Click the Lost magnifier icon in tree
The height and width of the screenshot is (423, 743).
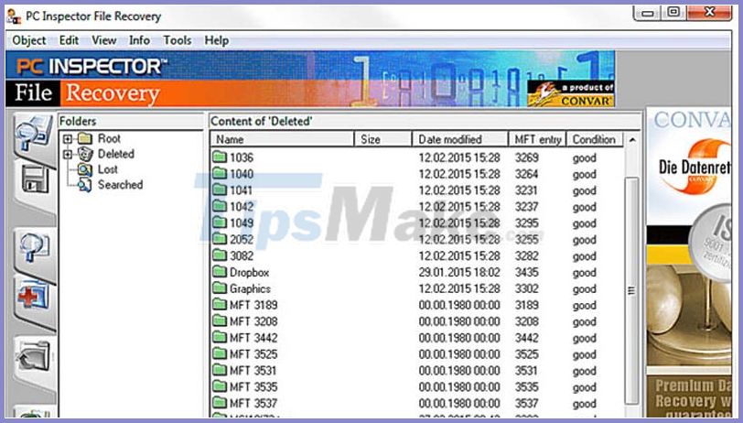tap(85, 169)
